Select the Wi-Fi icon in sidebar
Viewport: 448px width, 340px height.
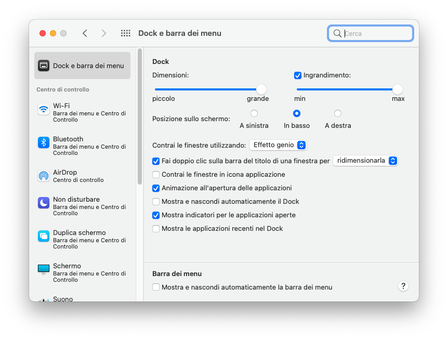click(44, 109)
